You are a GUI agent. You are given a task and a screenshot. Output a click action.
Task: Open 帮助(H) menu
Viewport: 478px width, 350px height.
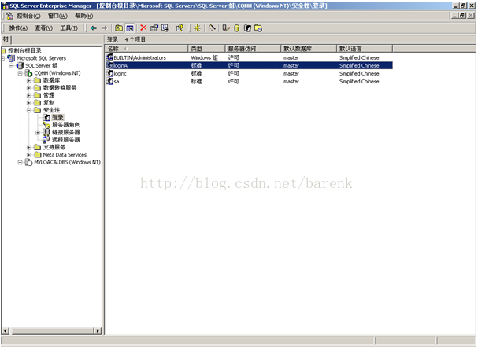83,16
